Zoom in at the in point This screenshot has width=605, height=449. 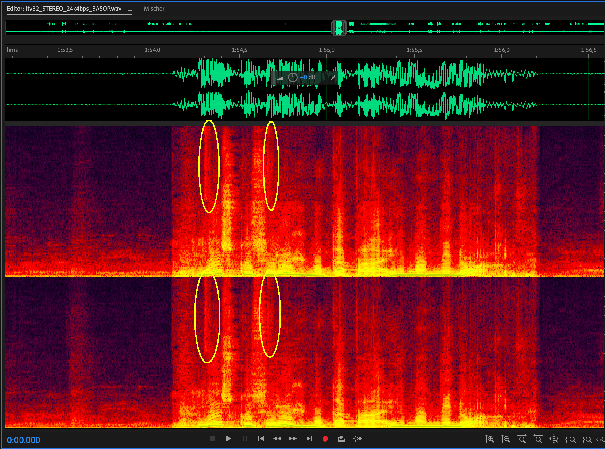570,439
